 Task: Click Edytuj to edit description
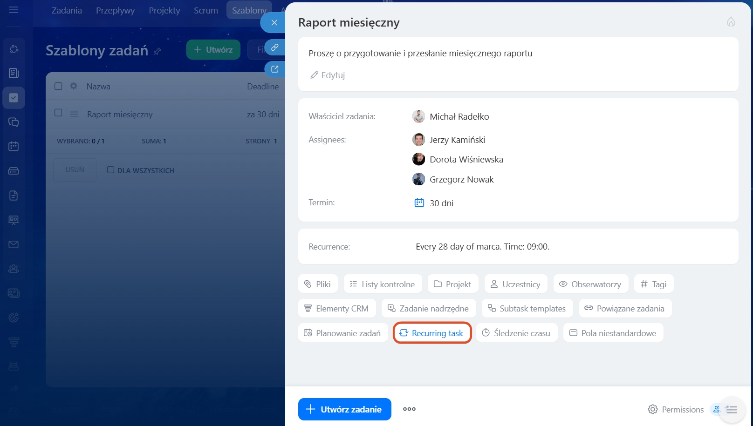[x=328, y=75]
